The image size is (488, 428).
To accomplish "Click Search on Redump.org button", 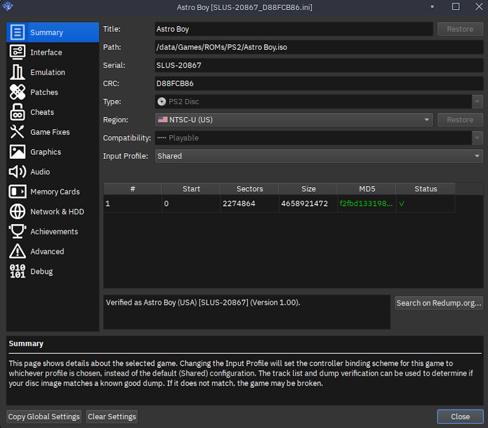I will (439, 303).
